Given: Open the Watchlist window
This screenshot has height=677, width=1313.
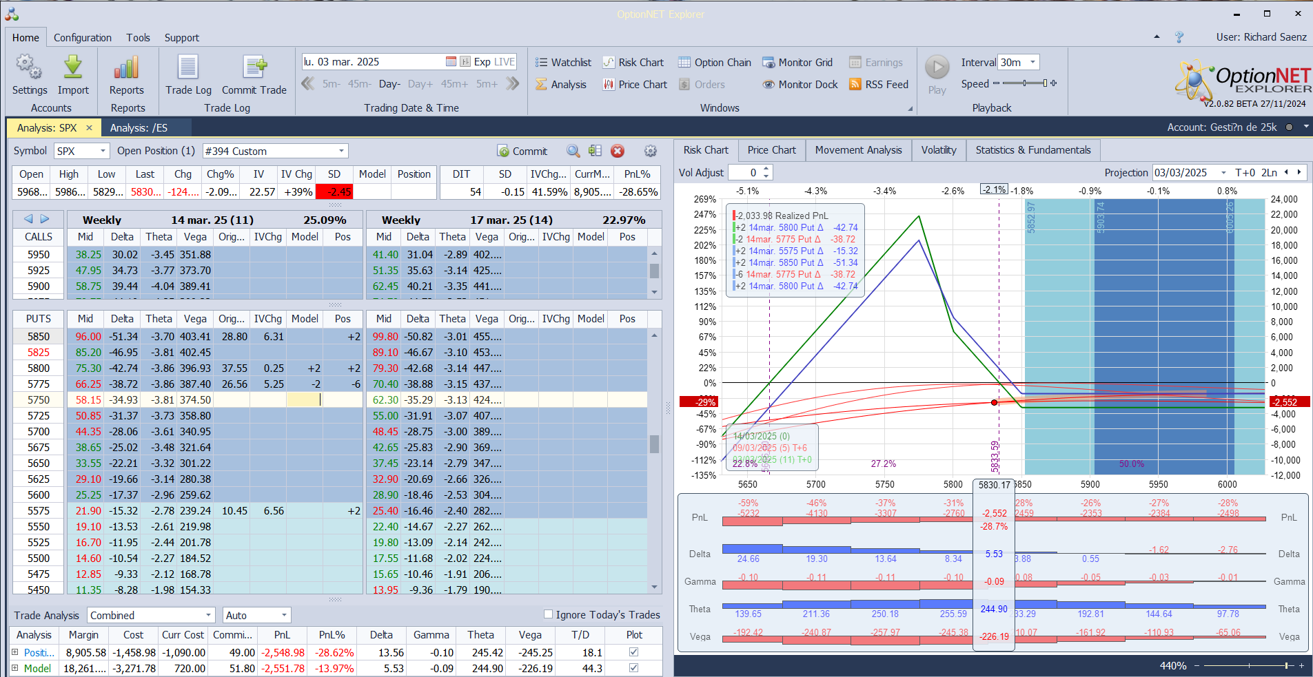Looking at the screenshot, I should coord(563,63).
